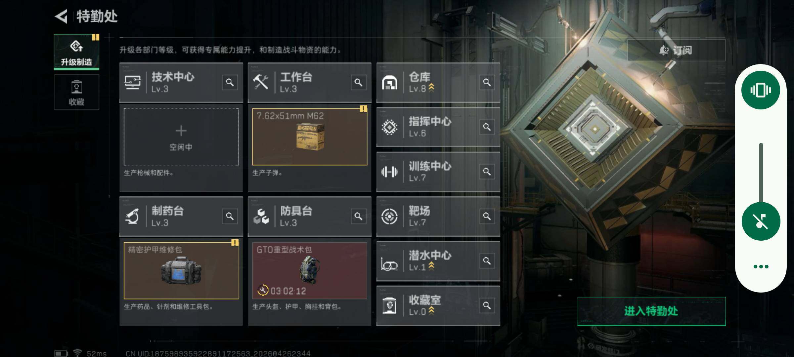Viewport: 794px width, 357px height.
Task: Click the 订阅 subscribe button
Action: [676, 50]
